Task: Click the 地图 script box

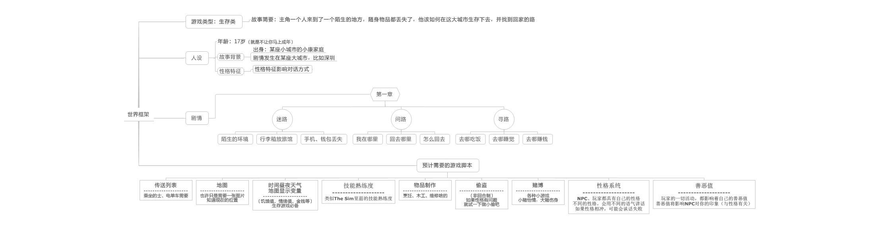Action: click(222, 192)
